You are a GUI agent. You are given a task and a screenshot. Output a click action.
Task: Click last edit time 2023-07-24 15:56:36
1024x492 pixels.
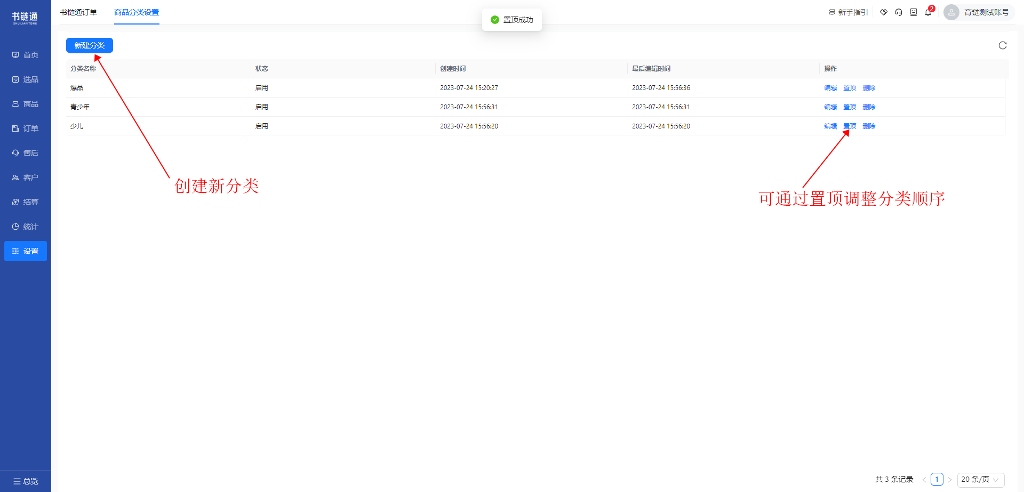(x=661, y=88)
